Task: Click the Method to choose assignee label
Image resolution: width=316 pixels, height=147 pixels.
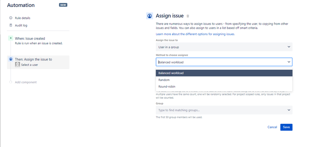Action: (x=172, y=55)
